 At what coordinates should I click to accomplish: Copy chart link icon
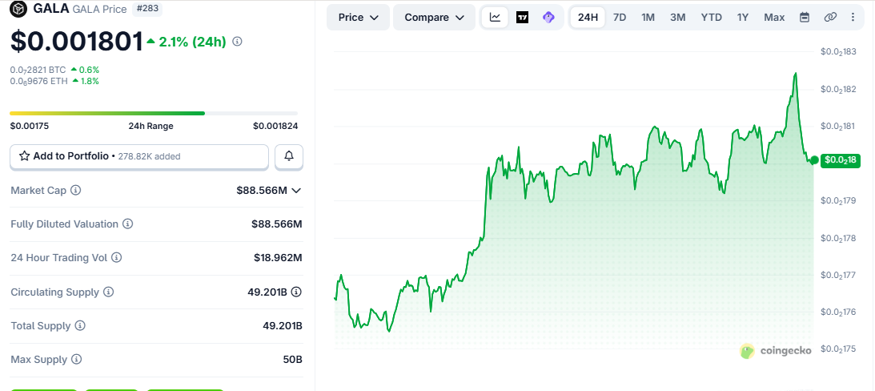[830, 18]
